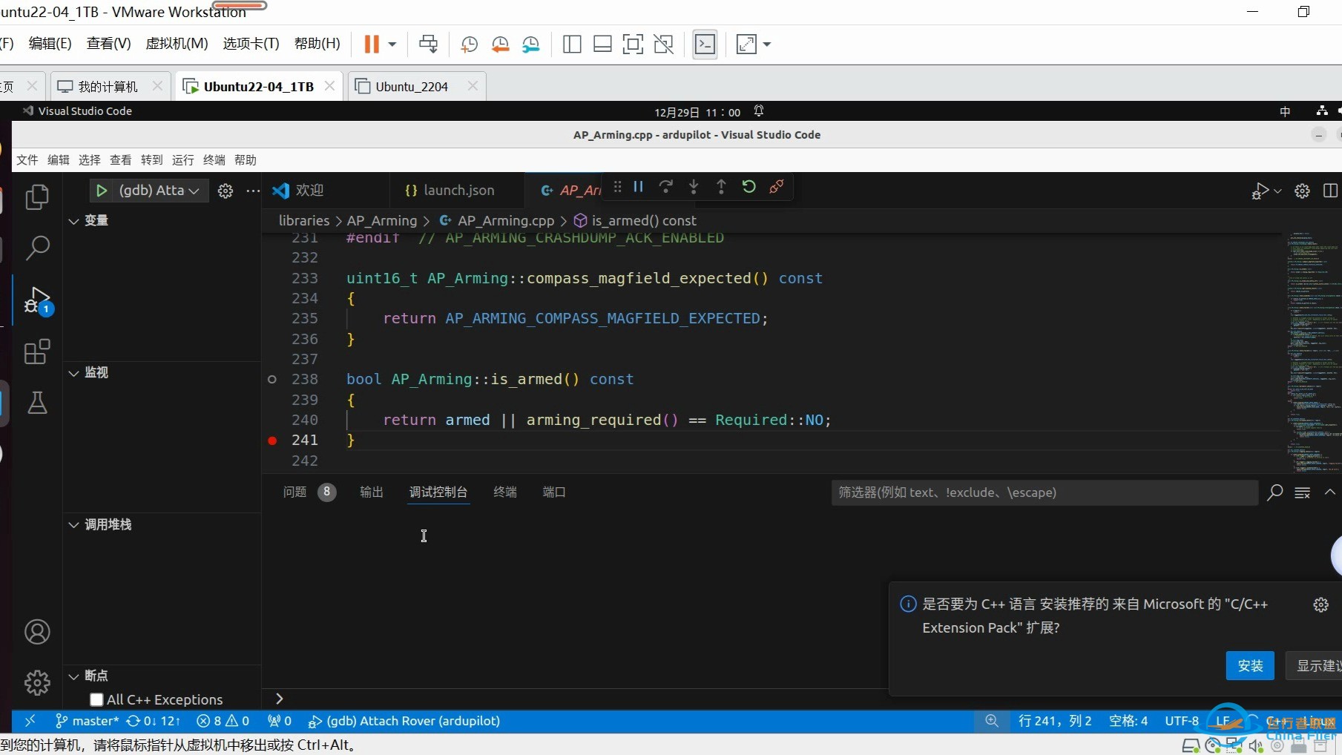Open editor settings gear at top right
Viewport: 1342px width, 755px height.
1302,191
